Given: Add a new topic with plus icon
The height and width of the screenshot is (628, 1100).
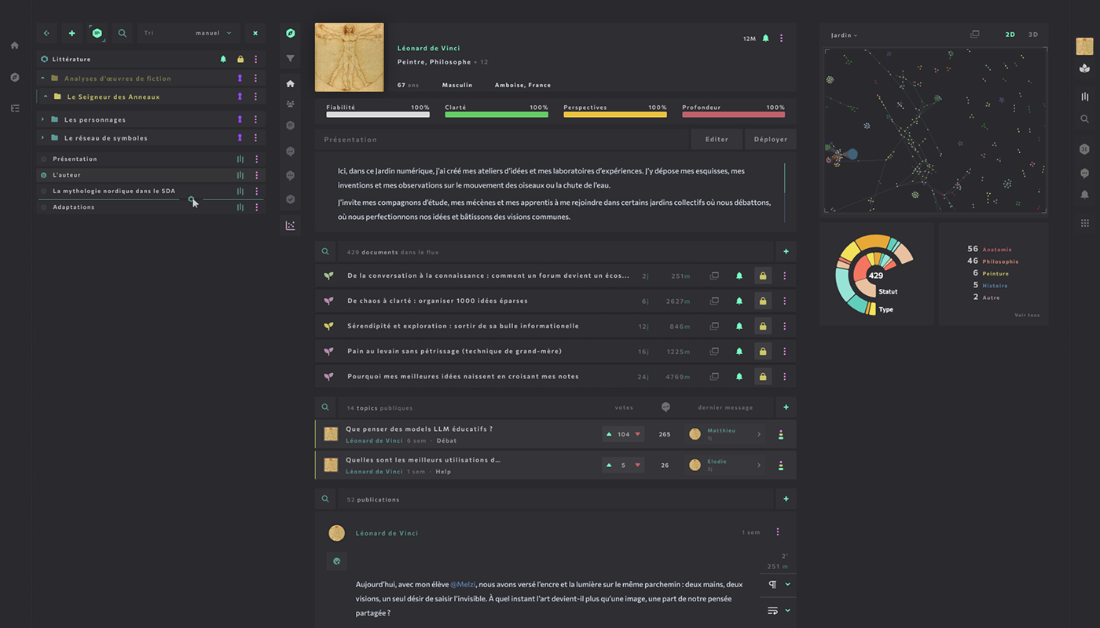Looking at the screenshot, I should 785,407.
